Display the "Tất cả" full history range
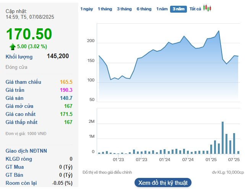Screen dimensions: 245x189 point(195,9)
